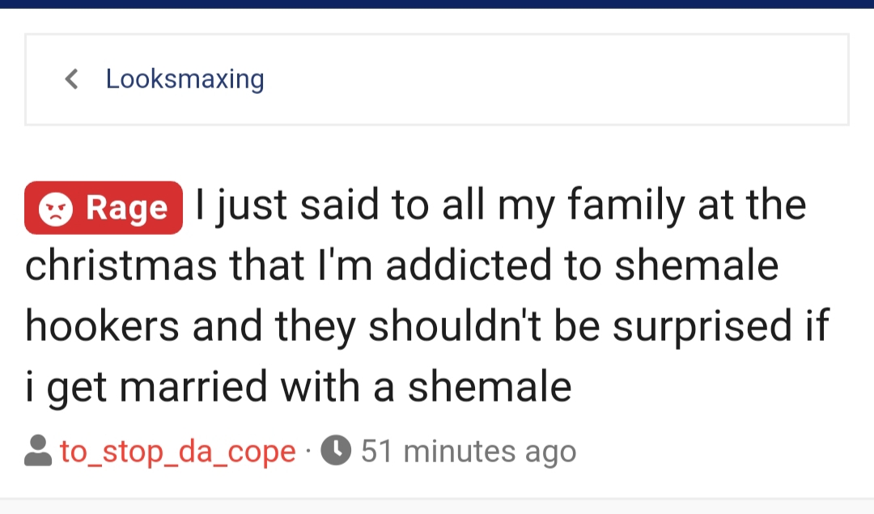Open to_stop_da_cope's profile link

point(178,452)
